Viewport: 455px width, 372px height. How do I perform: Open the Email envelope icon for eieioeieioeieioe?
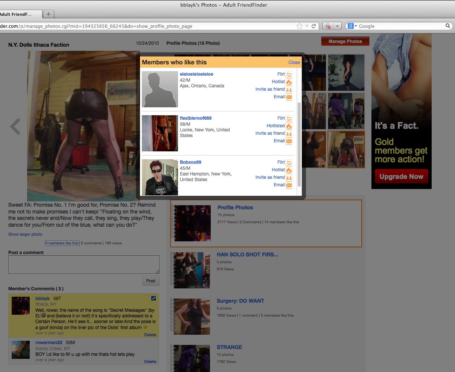click(x=289, y=97)
